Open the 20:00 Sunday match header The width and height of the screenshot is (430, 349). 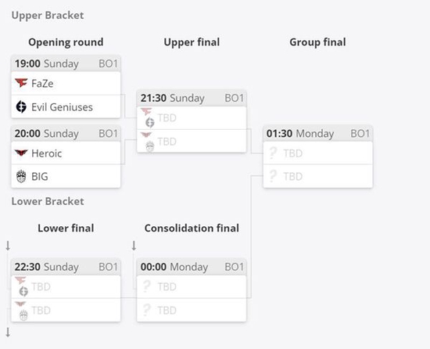pos(66,134)
